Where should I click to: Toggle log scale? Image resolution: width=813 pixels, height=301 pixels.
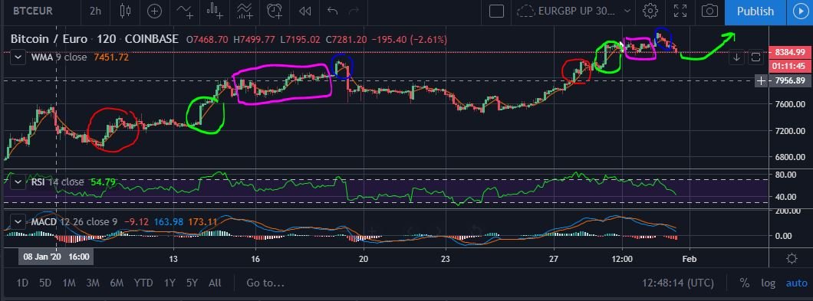(x=768, y=283)
